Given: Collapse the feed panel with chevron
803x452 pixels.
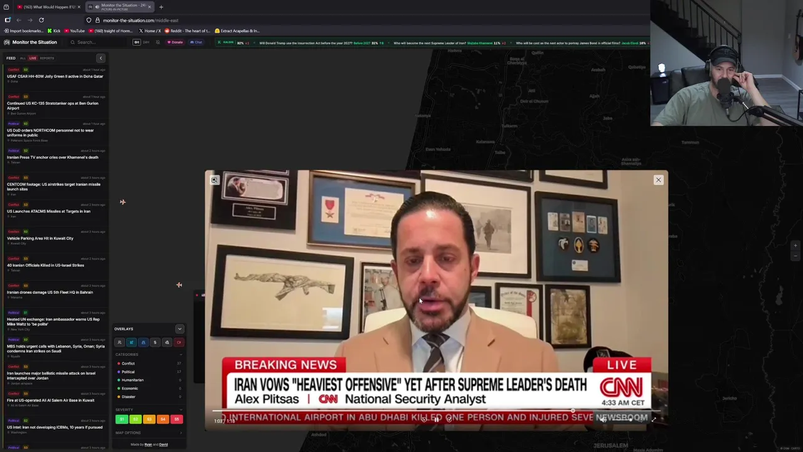Looking at the screenshot, I should 100,58.
